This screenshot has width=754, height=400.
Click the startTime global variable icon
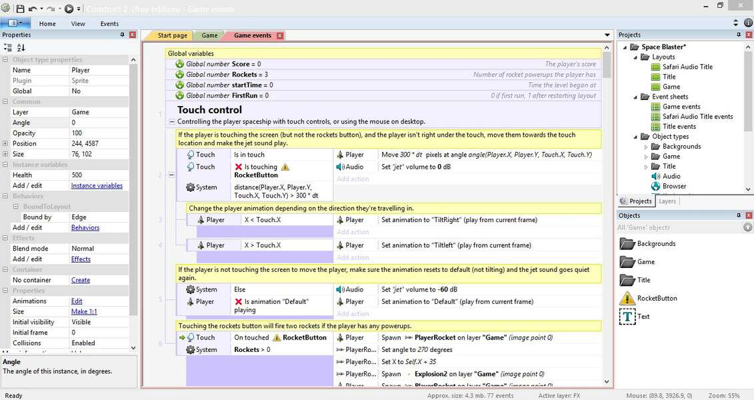(x=180, y=85)
